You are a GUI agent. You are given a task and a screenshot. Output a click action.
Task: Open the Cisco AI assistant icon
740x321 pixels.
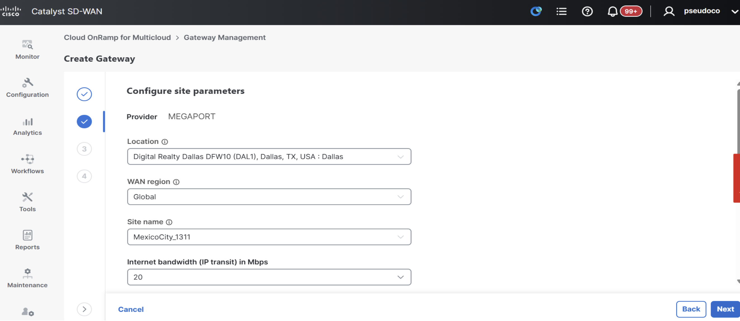point(536,11)
